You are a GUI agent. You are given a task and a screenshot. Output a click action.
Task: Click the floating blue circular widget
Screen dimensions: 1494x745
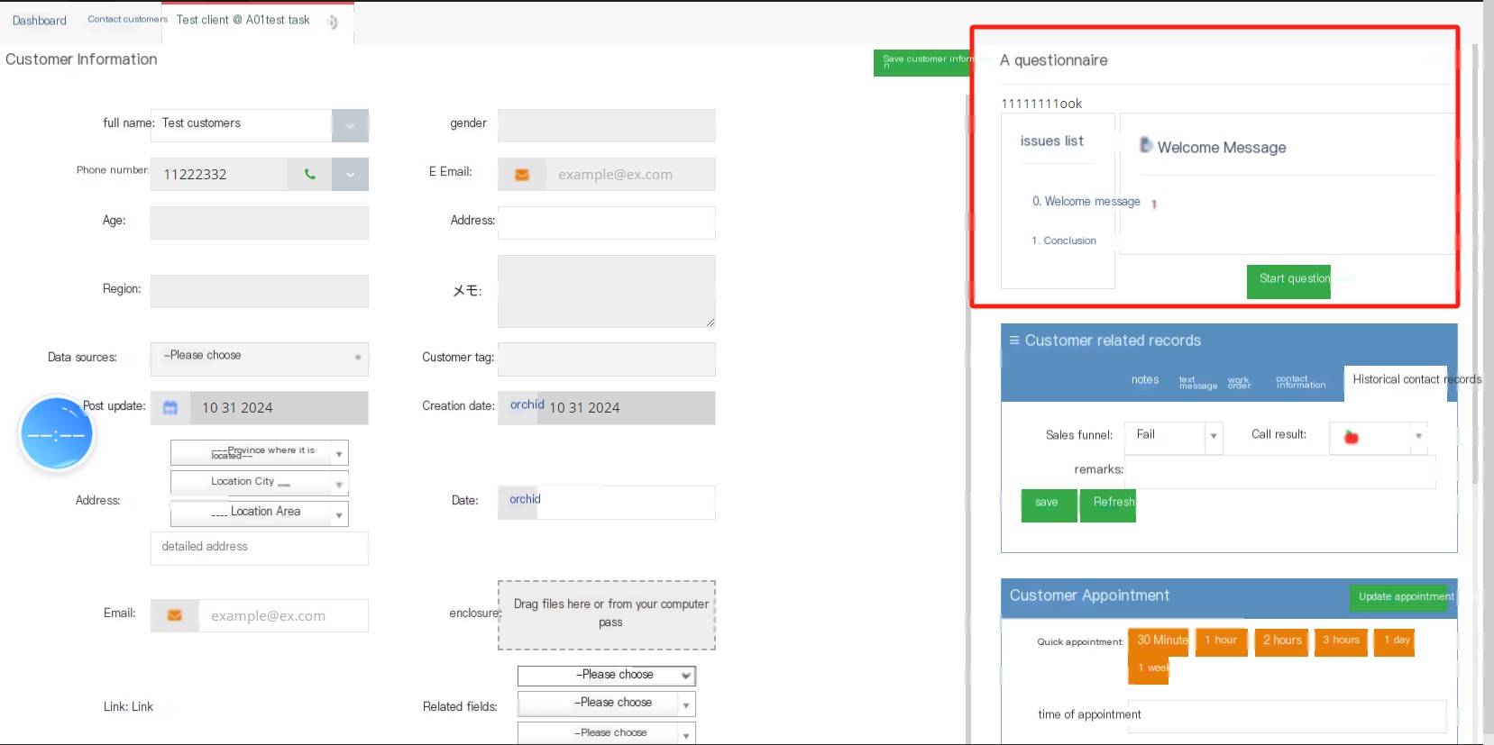[x=57, y=434]
